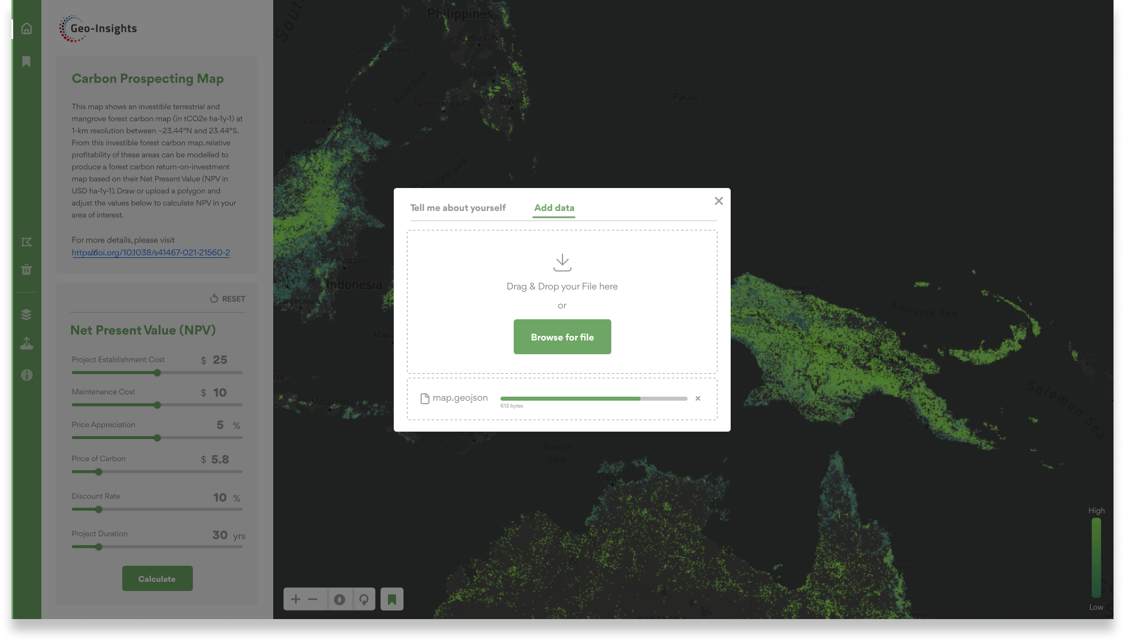Select the Add data tab

[x=554, y=208]
